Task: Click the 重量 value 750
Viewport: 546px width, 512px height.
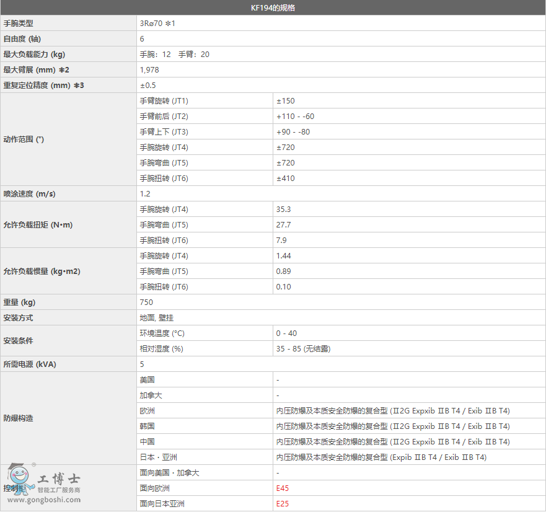Action: pyautogui.click(x=146, y=302)
